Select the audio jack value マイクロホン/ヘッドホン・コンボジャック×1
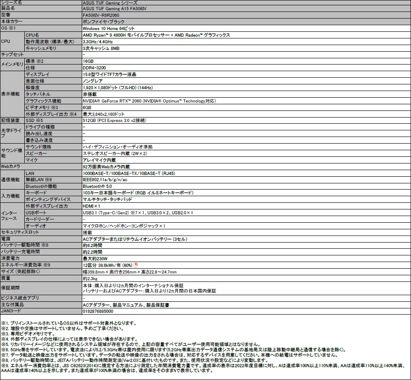411x380 pixels. click(x=124, y=226)
